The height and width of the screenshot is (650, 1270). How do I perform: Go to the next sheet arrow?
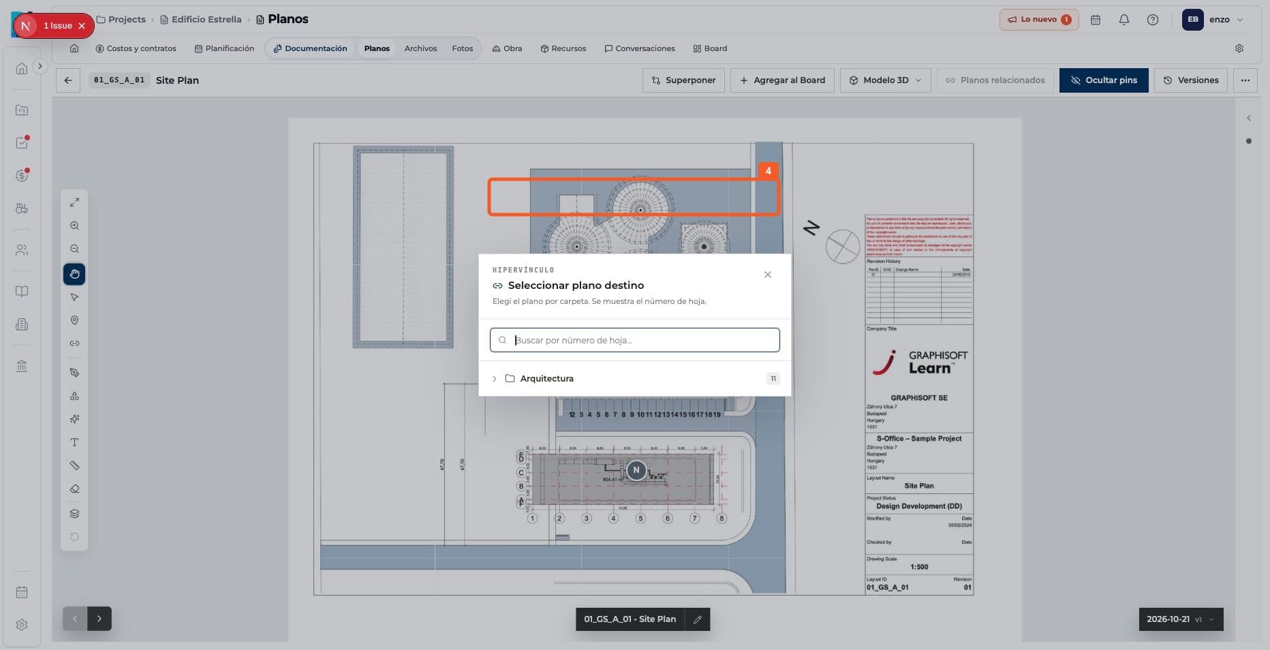click(99, 619)
